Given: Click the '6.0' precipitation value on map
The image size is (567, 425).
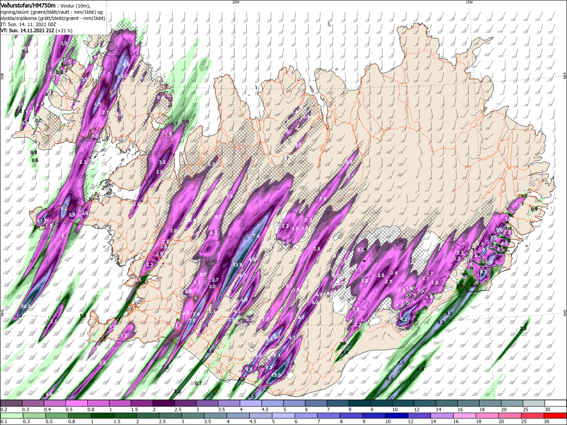Looking at the screenshot, I should [x=390, y=379].
